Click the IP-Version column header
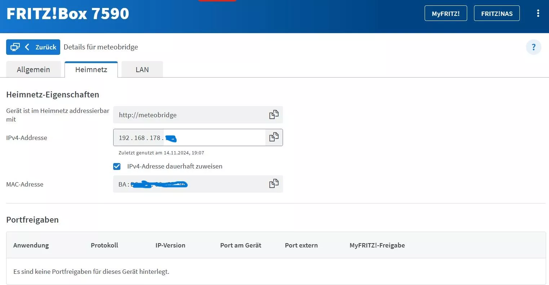The height and width of the screenshot is (285, 549). (170, 245)
